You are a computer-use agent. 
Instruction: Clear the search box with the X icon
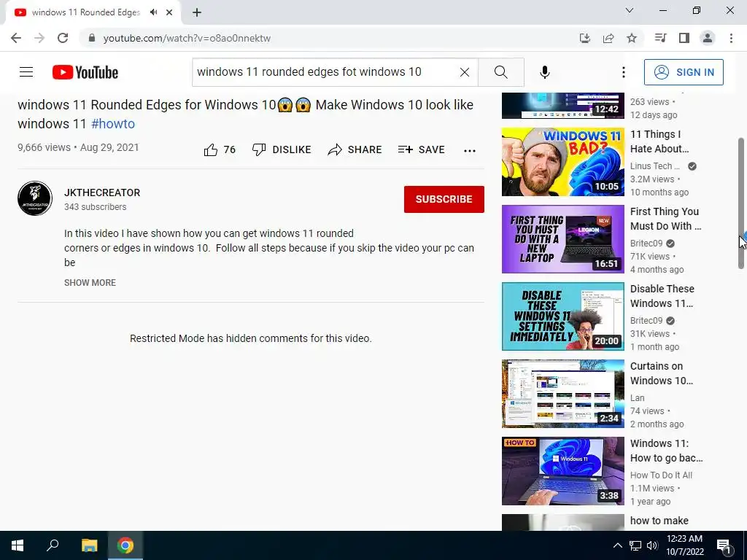(465, 72)
